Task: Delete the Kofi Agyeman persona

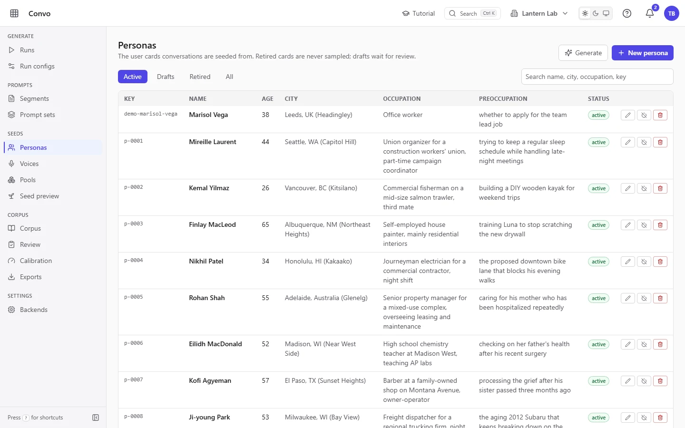Action: pos(660,381)
